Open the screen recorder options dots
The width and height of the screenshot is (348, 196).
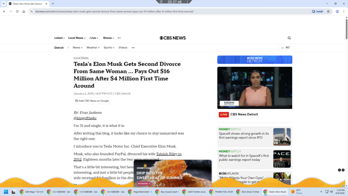187,2
